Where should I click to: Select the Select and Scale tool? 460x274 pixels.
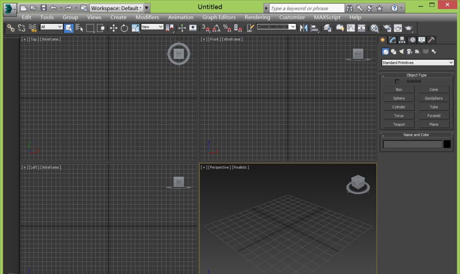(x=135, y=28)
